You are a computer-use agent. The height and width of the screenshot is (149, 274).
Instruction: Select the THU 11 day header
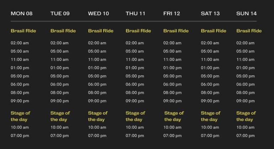point(135,13)
